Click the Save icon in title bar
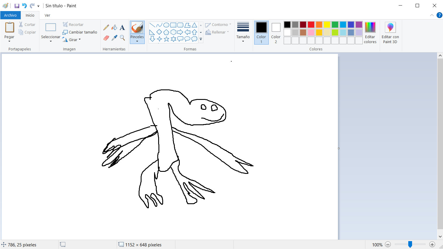 point(17,6)
